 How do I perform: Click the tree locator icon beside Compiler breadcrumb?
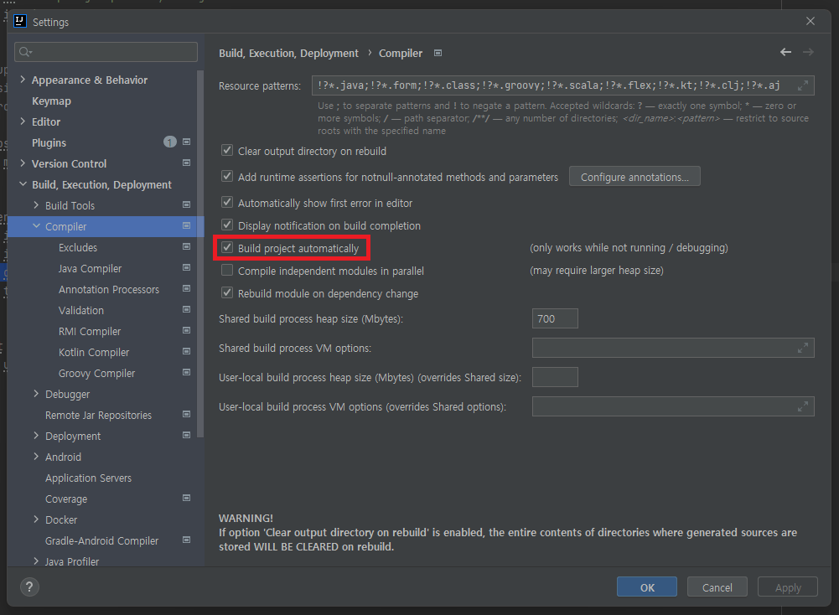437,52
